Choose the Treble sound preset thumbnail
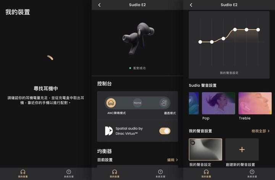The image size is (275, 180). click(255, 103)
